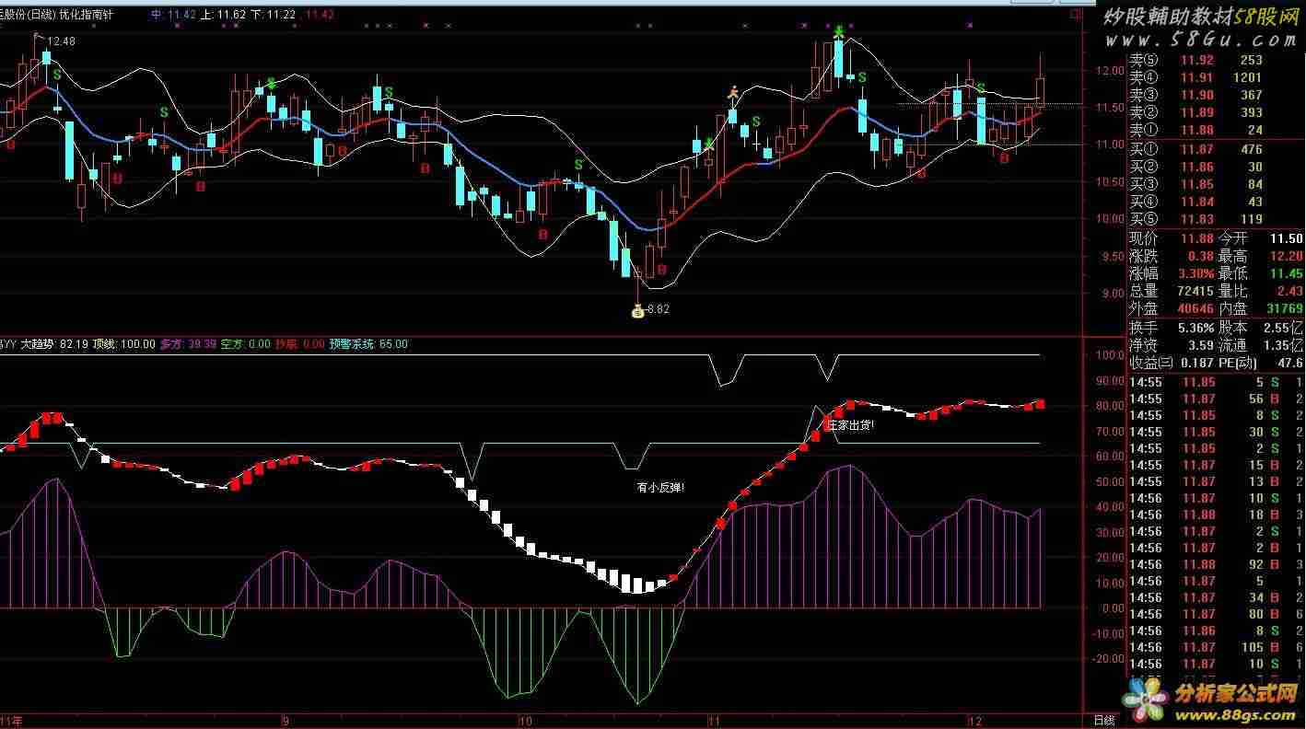The height and width of the screenshot is (729, 1306).
Task: Click month 9 marker on date axis
Action: pyautogui.click(x=286, y=721)
